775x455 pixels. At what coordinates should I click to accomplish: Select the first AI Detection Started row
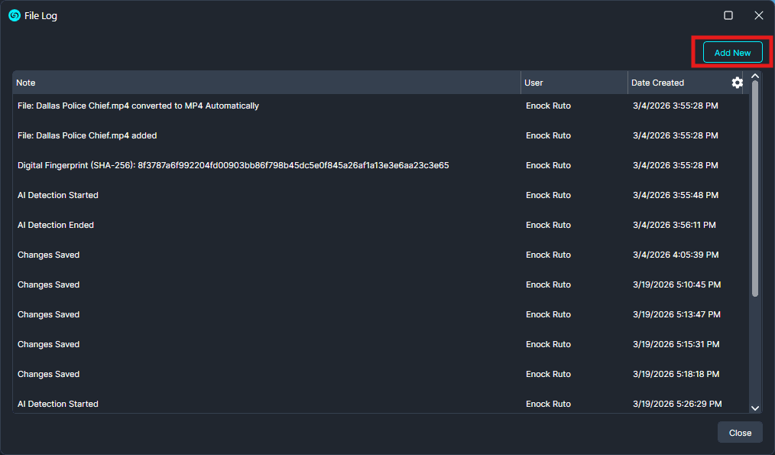pos(58,195)
